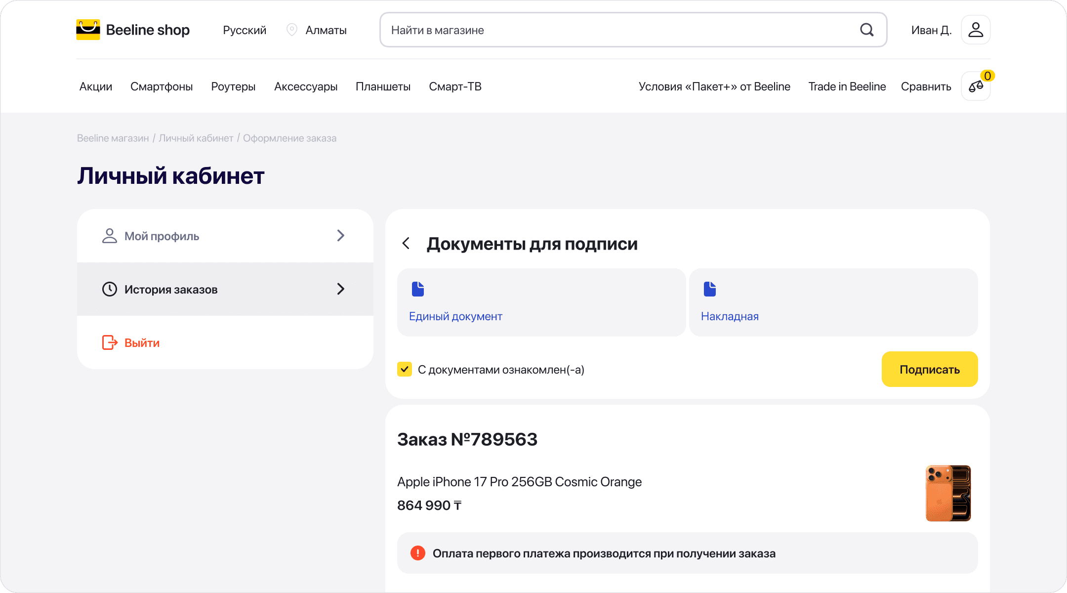Open the Русский language selector

pos(245,30)
